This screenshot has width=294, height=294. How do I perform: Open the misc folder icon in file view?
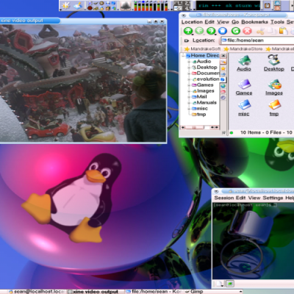[244, 108]
